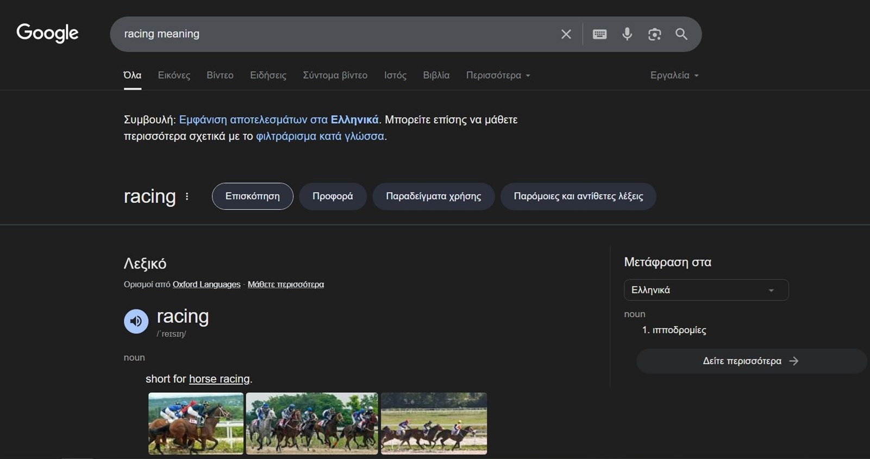Open the Oxford Languages link

point(206,284)
